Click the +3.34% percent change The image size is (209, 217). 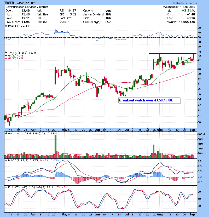[x=188, y=11]
